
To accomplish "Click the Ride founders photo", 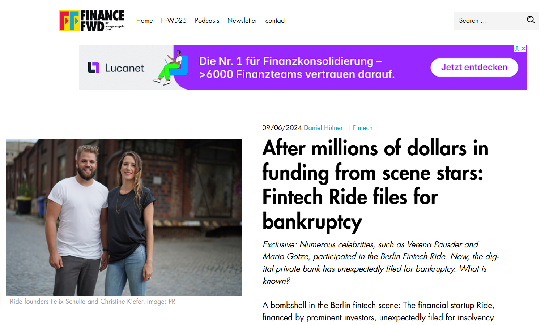I will click(x=124, y=217).
